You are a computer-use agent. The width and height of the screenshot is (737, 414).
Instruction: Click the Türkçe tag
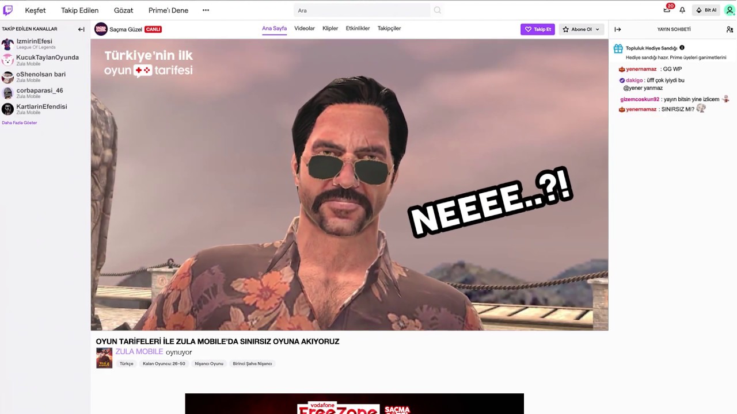point(126,363)
